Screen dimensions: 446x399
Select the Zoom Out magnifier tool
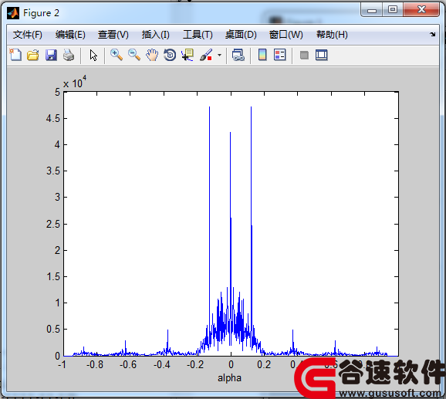point(134,55)
